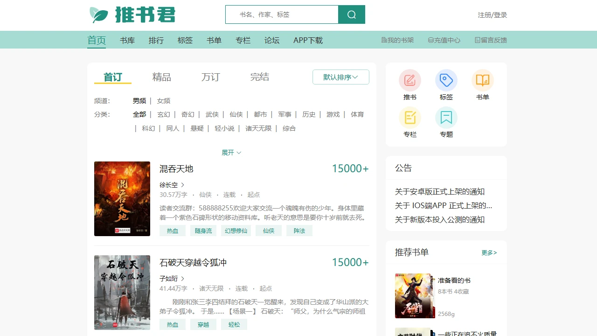Click the 混吞天地 book cover
597x336 pixels.
point(122,198)
